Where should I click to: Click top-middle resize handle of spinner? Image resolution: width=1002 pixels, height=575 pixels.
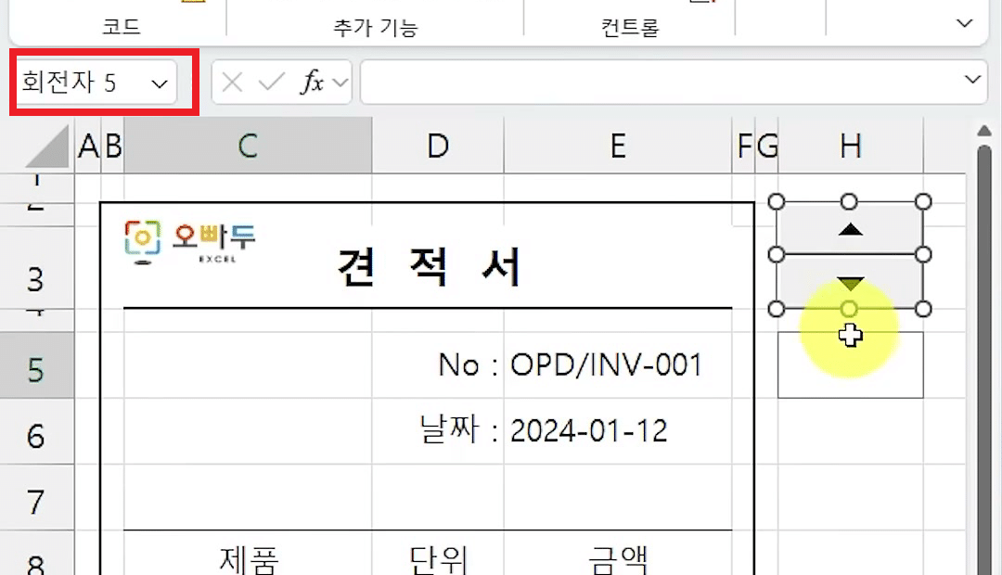849,202
